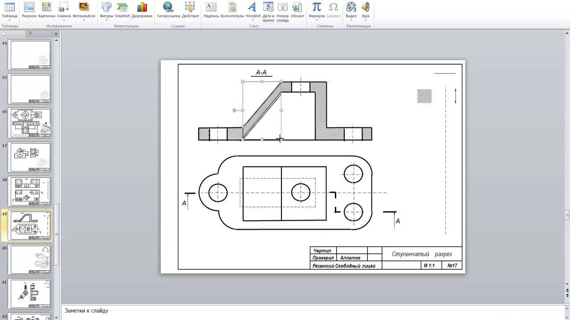Go to next slide via double-arrow button
This screenshot has width=570, height=320.
click(567, 296)
